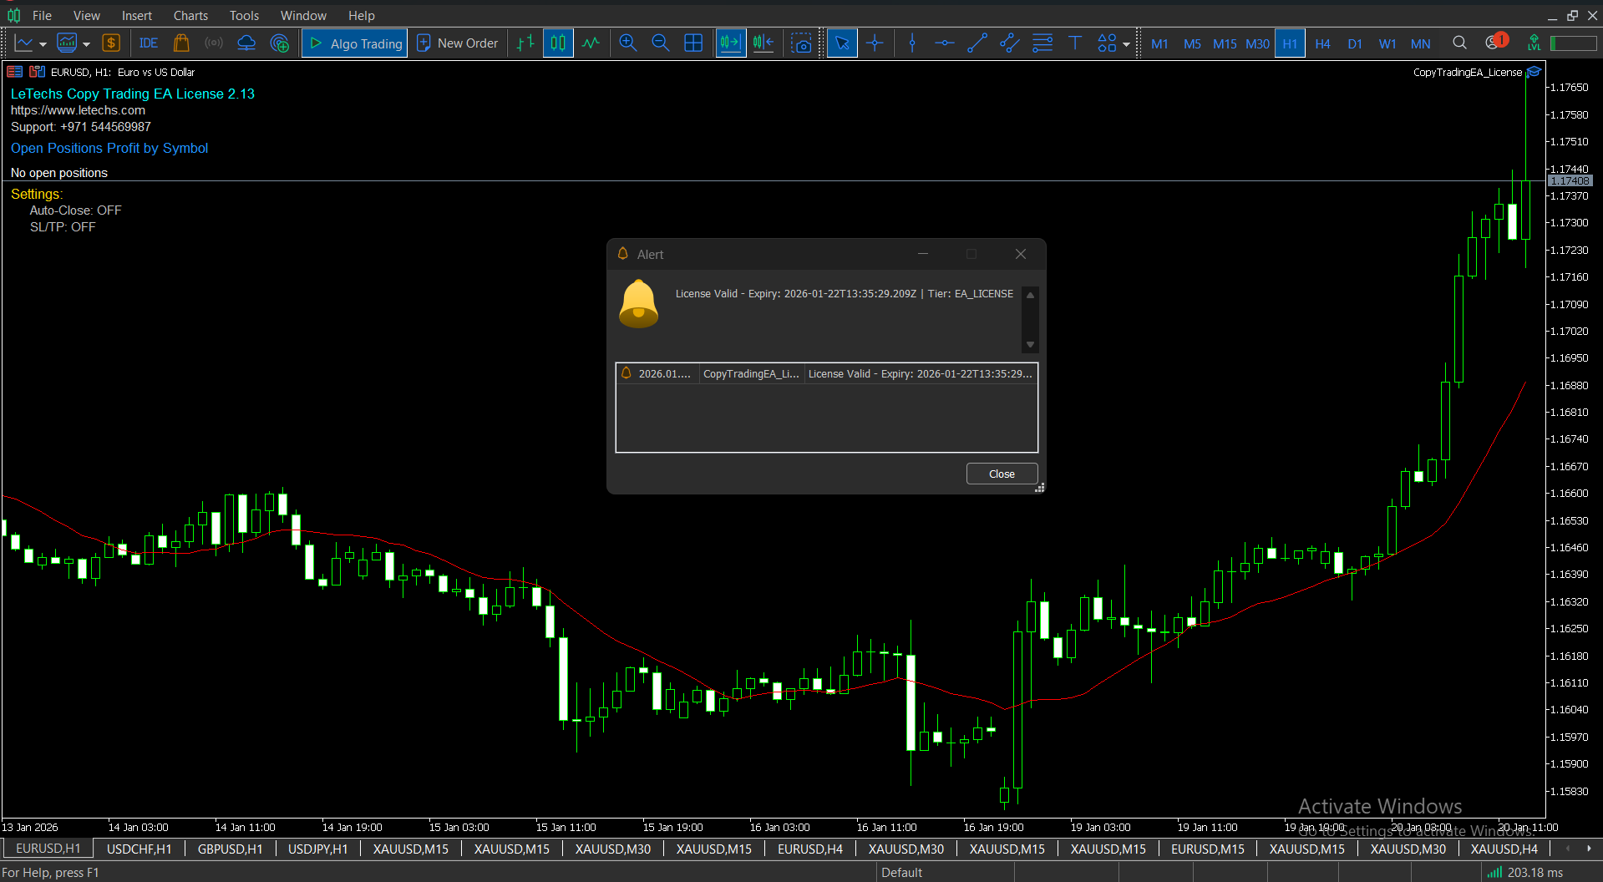
Task: Open the MetaEditor IDE
Action: pos(149,43)
